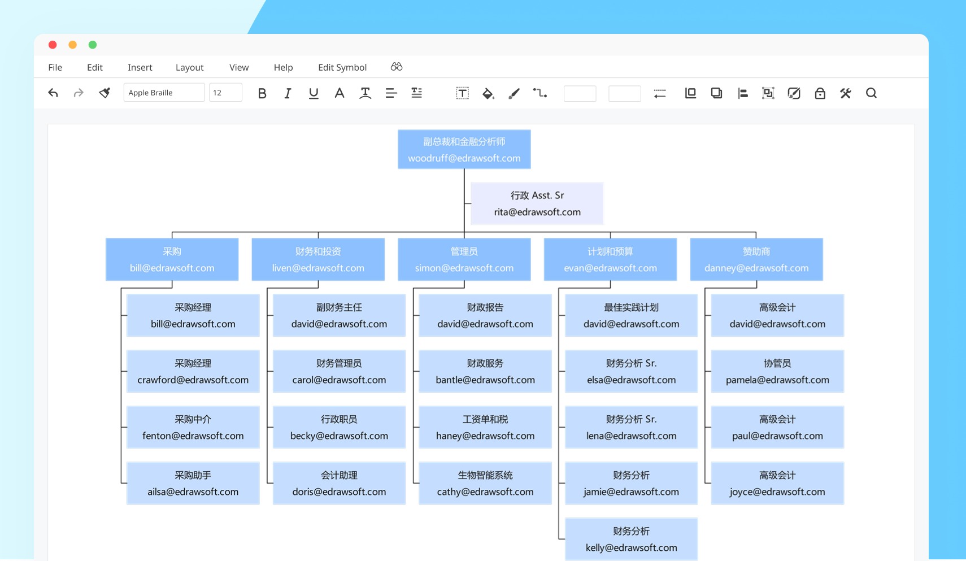Select the 采购 bill@edrawsoft.com department box
The image size is (966, 561).
172,259
